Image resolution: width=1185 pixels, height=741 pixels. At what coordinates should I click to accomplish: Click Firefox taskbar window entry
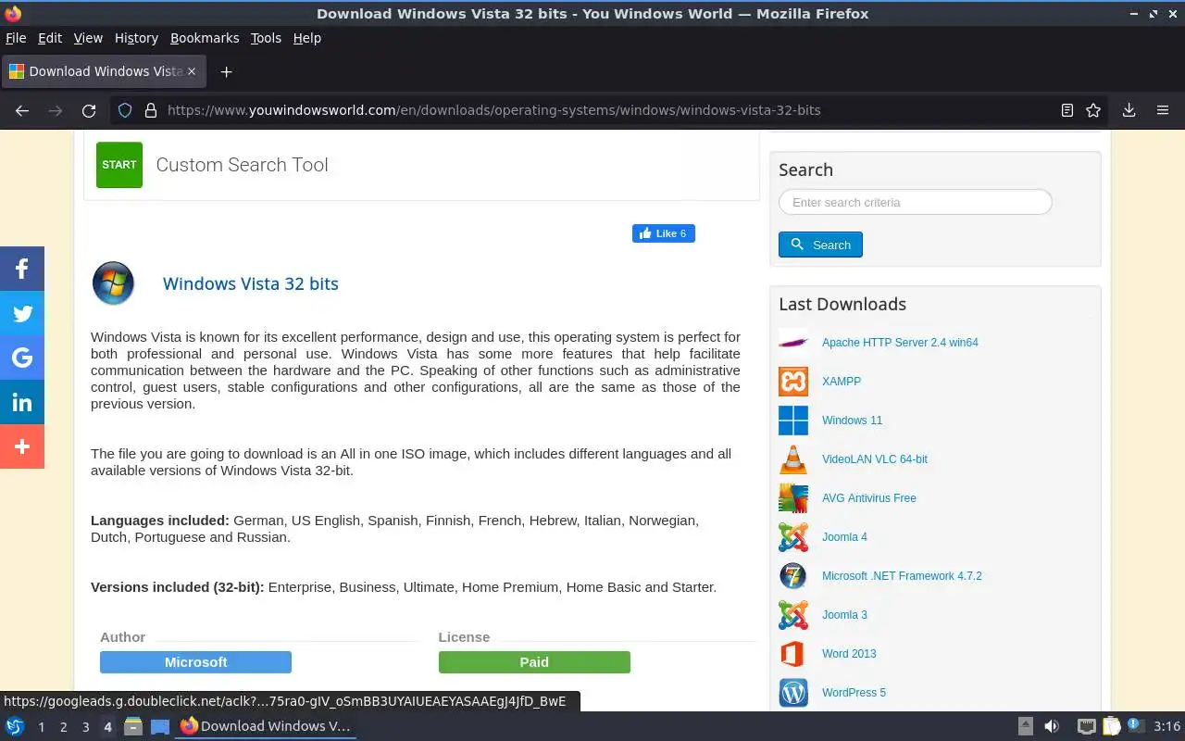[267, 726]
